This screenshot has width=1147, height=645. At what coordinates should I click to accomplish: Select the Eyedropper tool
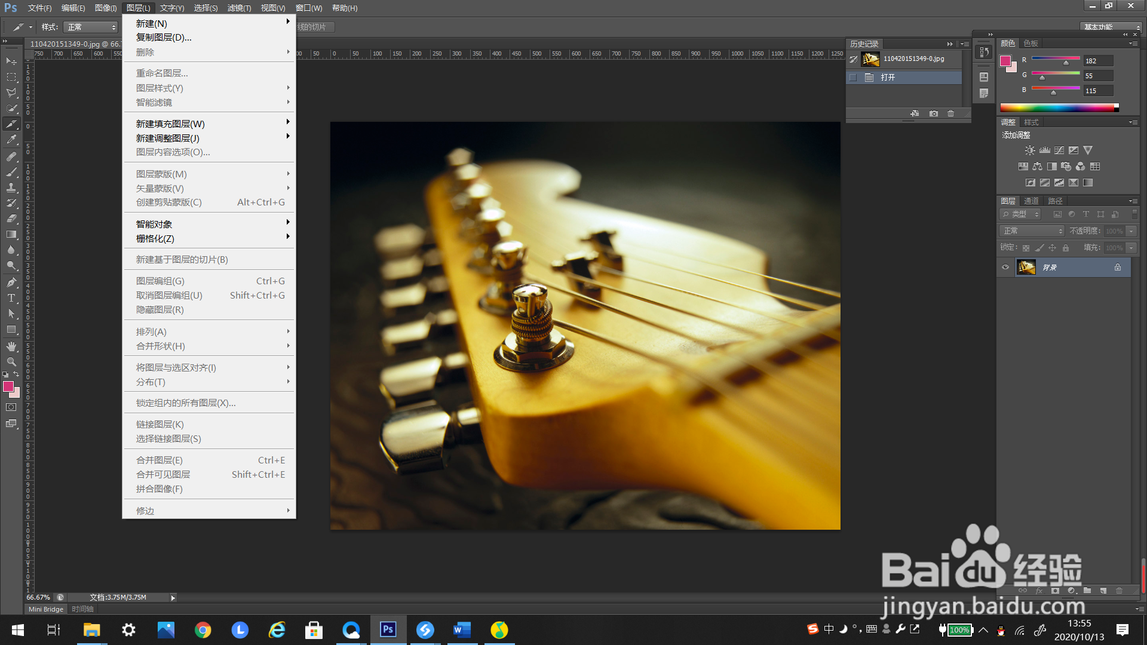(x=11, y=140)
